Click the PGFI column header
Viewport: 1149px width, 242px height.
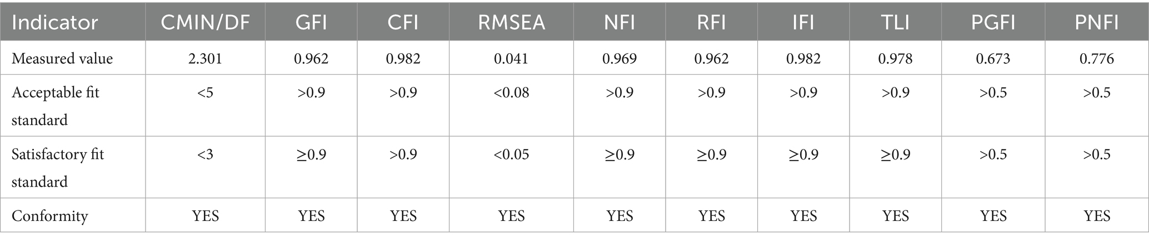coord(993,23)
